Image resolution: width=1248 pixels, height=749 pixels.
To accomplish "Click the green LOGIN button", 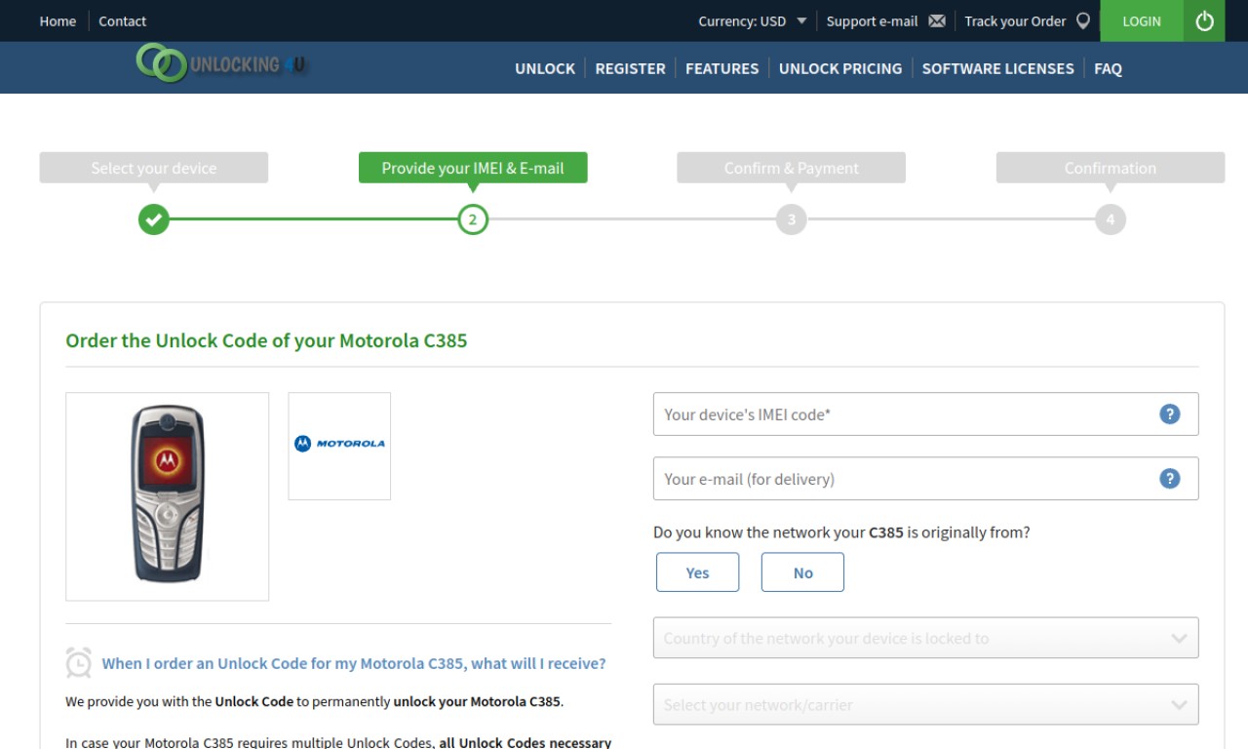I will point(1142,20).
